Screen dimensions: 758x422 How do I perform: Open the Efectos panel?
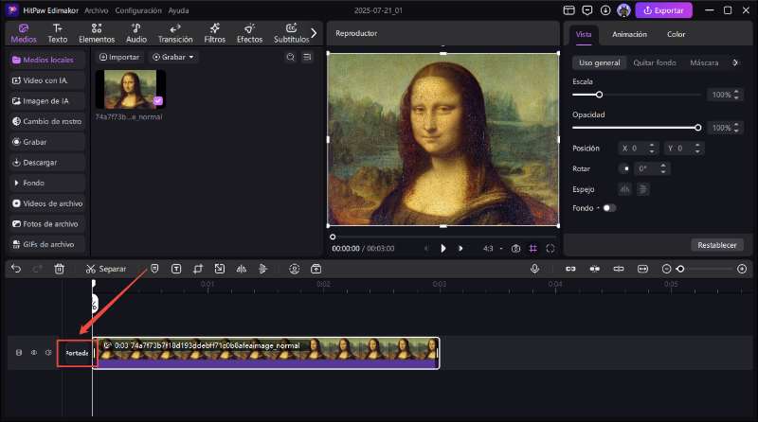click(249, 34)
